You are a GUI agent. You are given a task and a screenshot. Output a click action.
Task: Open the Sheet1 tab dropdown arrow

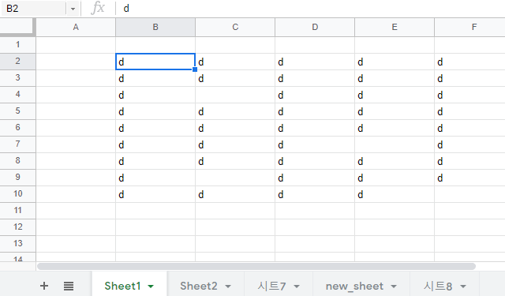pos(151,286)
